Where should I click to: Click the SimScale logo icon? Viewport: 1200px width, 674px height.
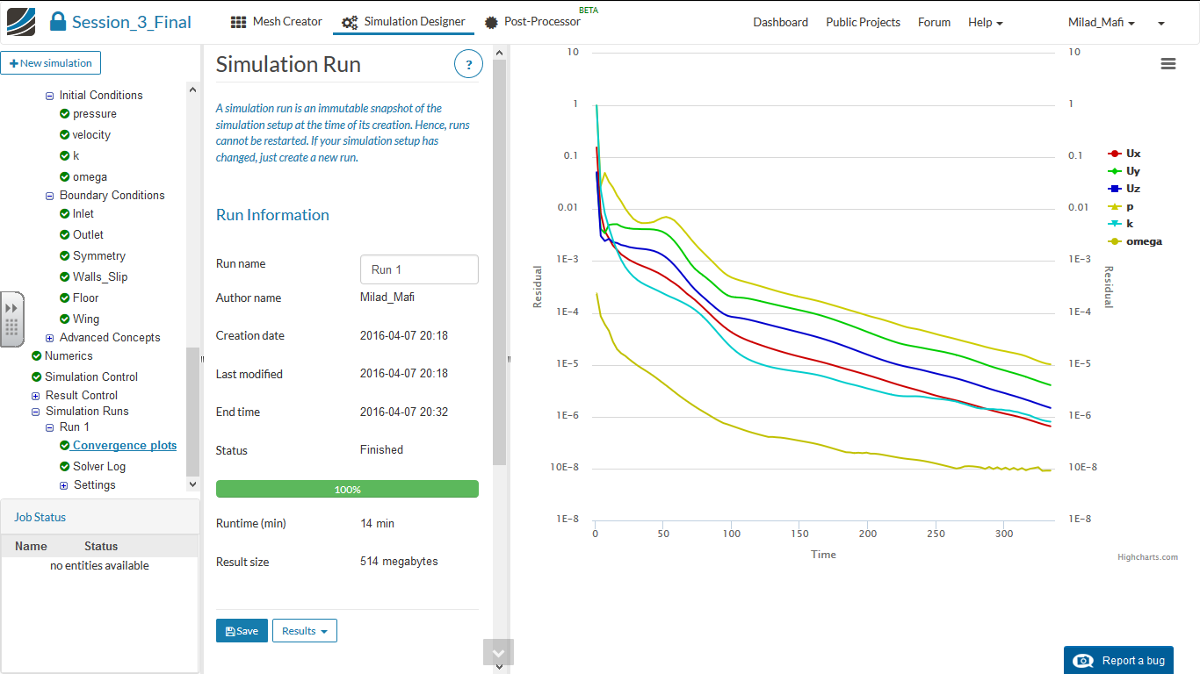[x=21, y=22]
